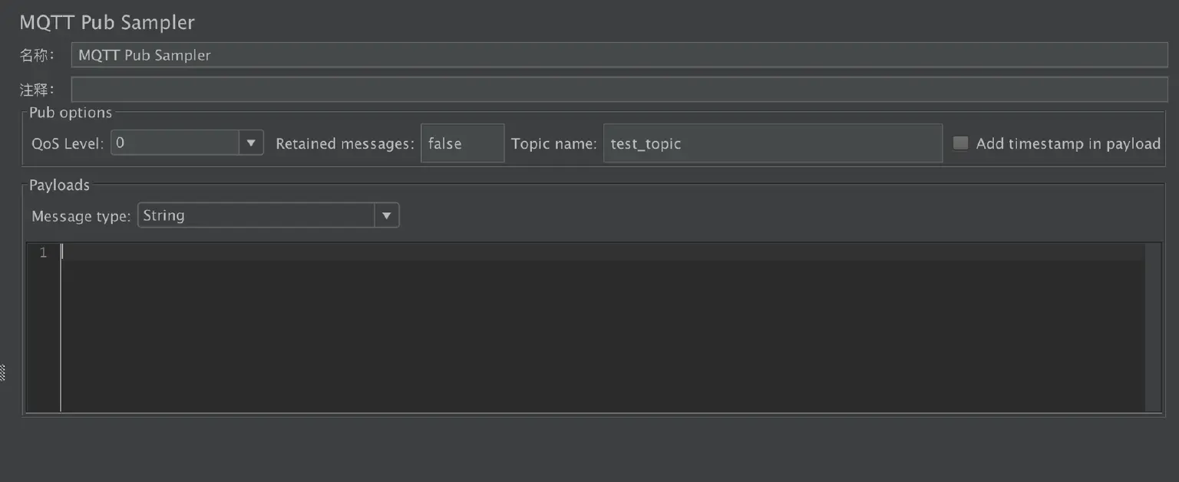Select the Topic name field test_topic
1179x482 pixels.
pos(771,143)
